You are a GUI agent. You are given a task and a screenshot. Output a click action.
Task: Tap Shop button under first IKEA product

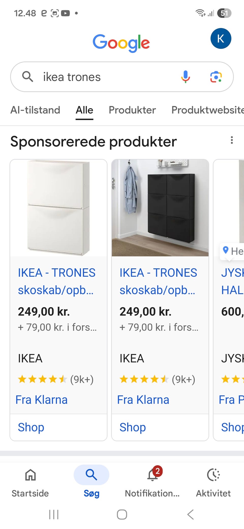coord(31,427)
